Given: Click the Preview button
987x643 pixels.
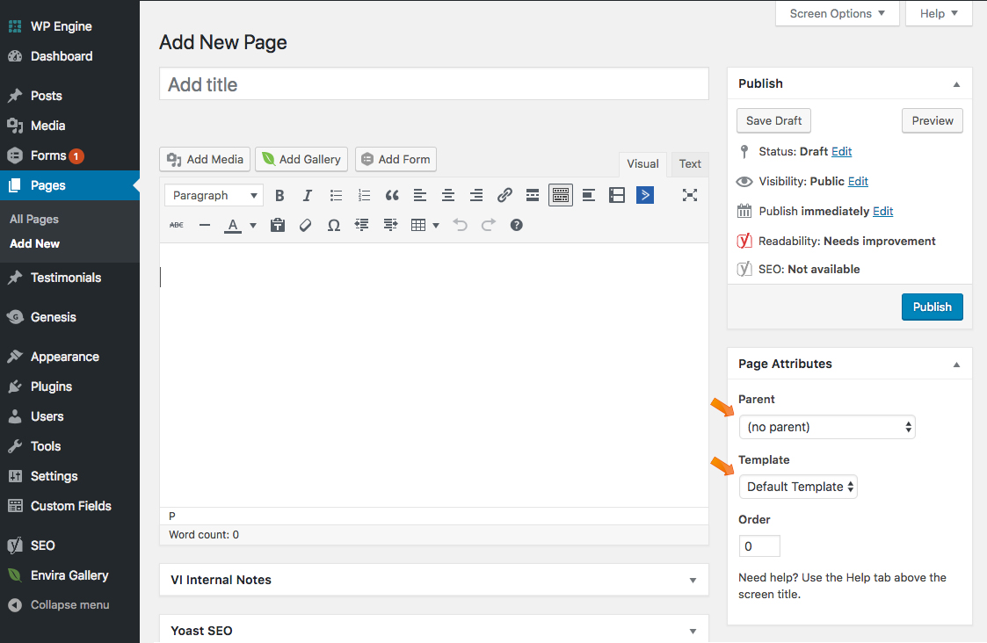Looking at the screenshot, I should pyautogui.click(x=933, y=121).
